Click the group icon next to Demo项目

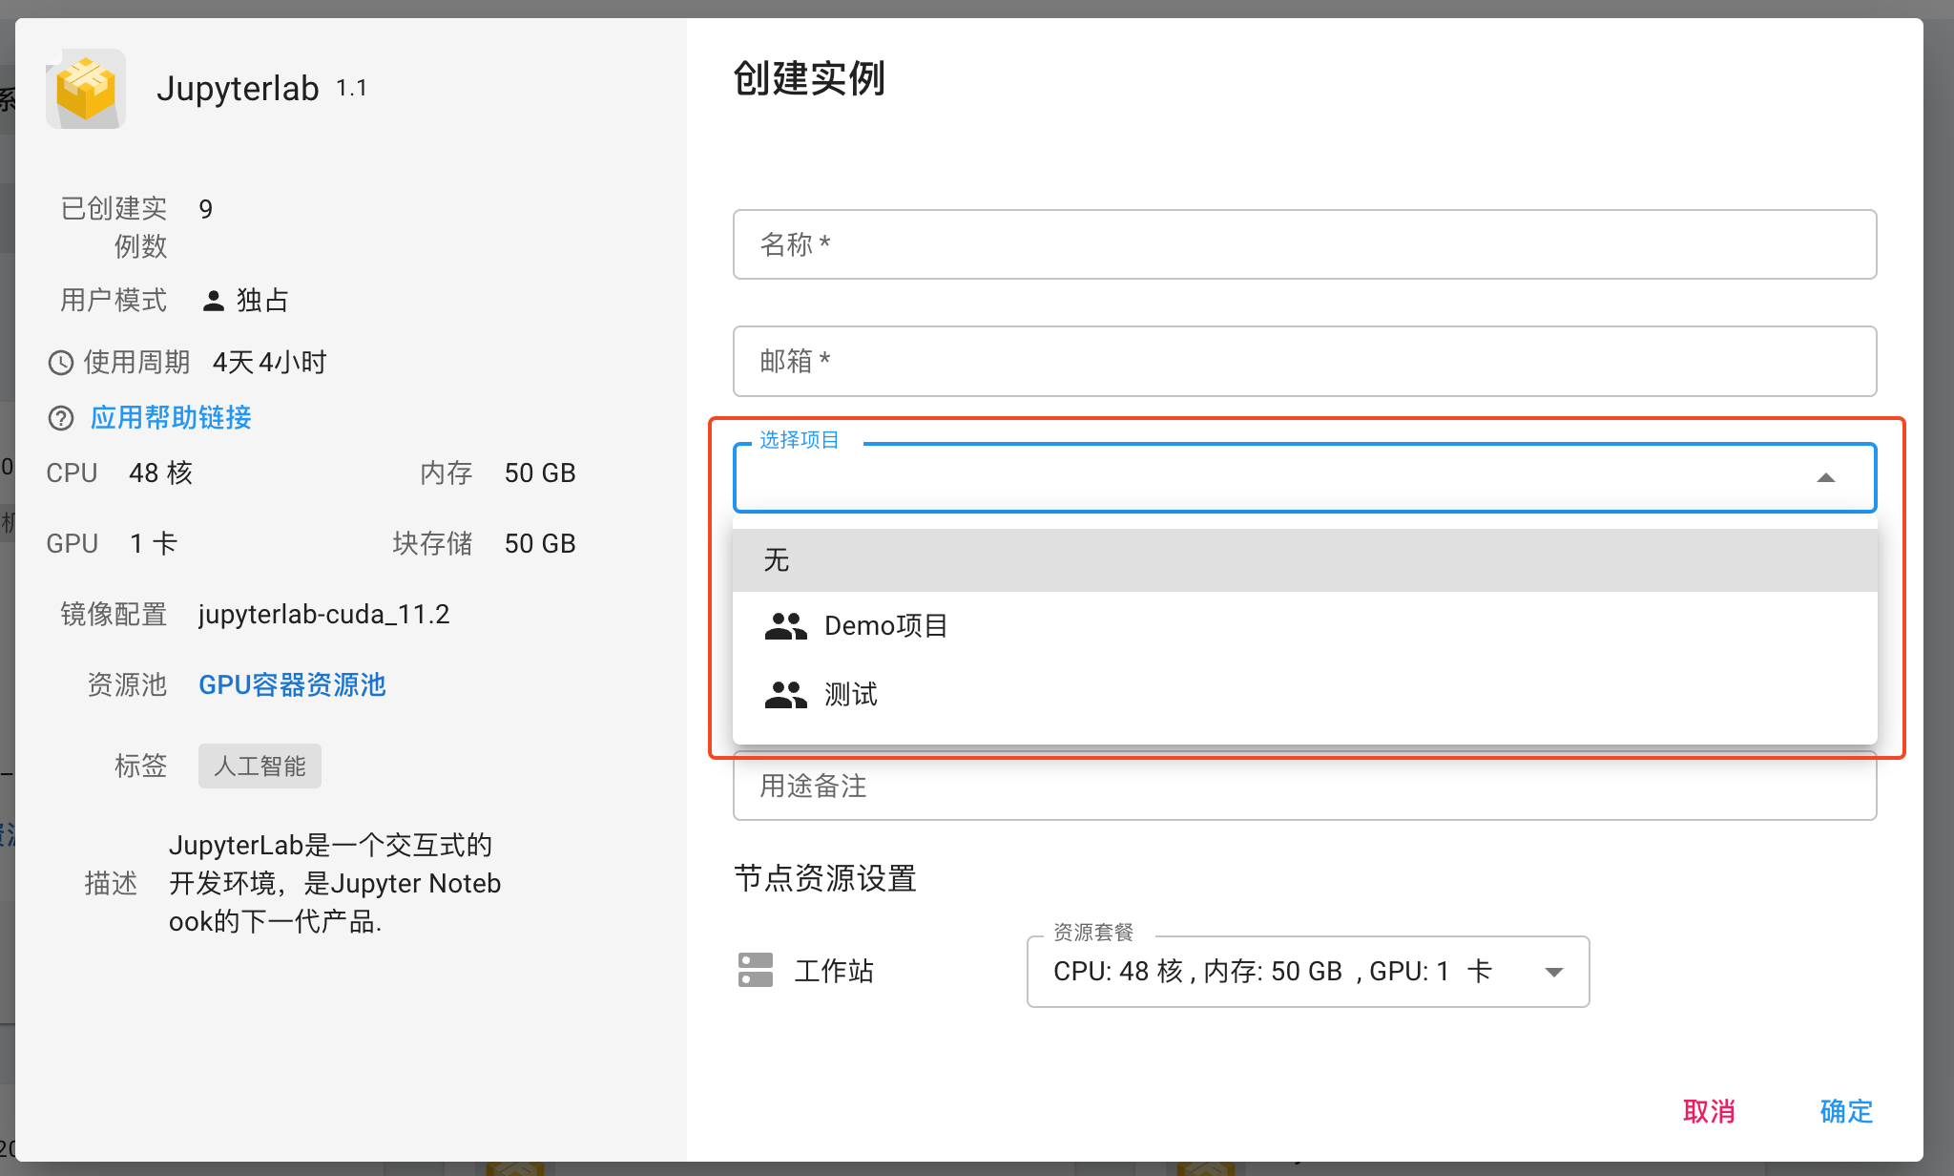[x=785, y=626]
